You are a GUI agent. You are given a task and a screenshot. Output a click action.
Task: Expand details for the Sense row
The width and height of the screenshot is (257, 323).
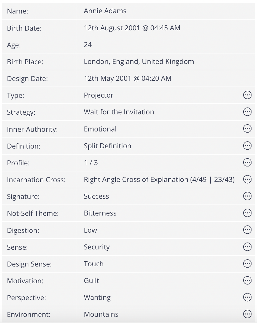pyautogui.click(x=247, y=247)
